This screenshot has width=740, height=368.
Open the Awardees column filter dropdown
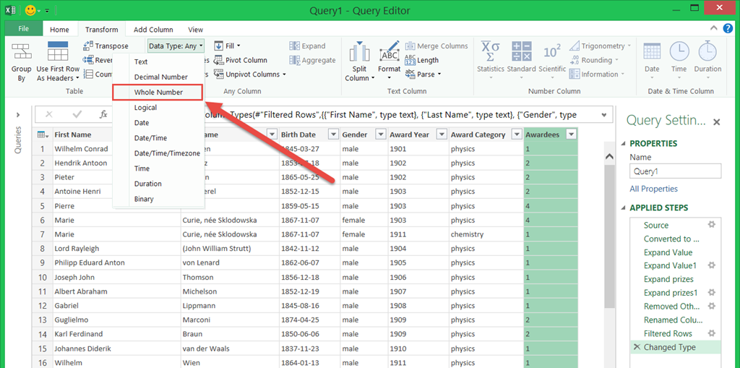571,134
